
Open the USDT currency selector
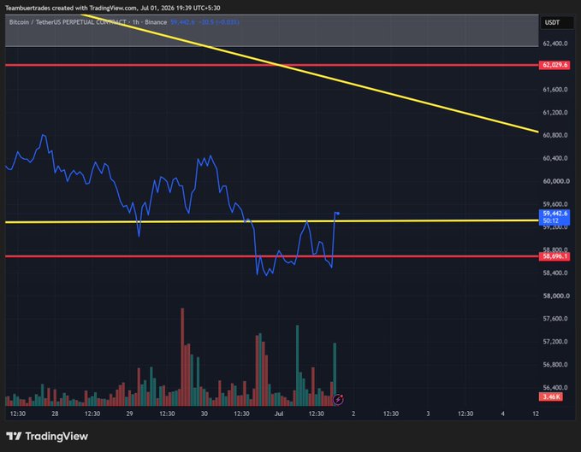[x=556, y=22]
